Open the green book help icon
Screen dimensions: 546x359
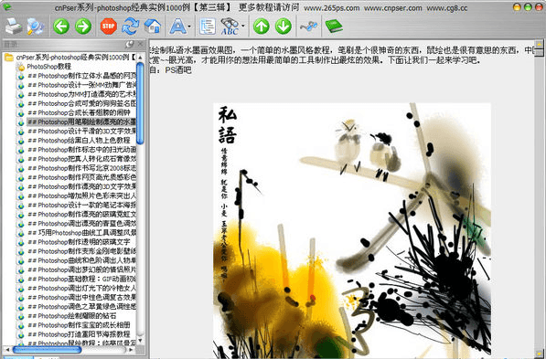tap(334, 26)
